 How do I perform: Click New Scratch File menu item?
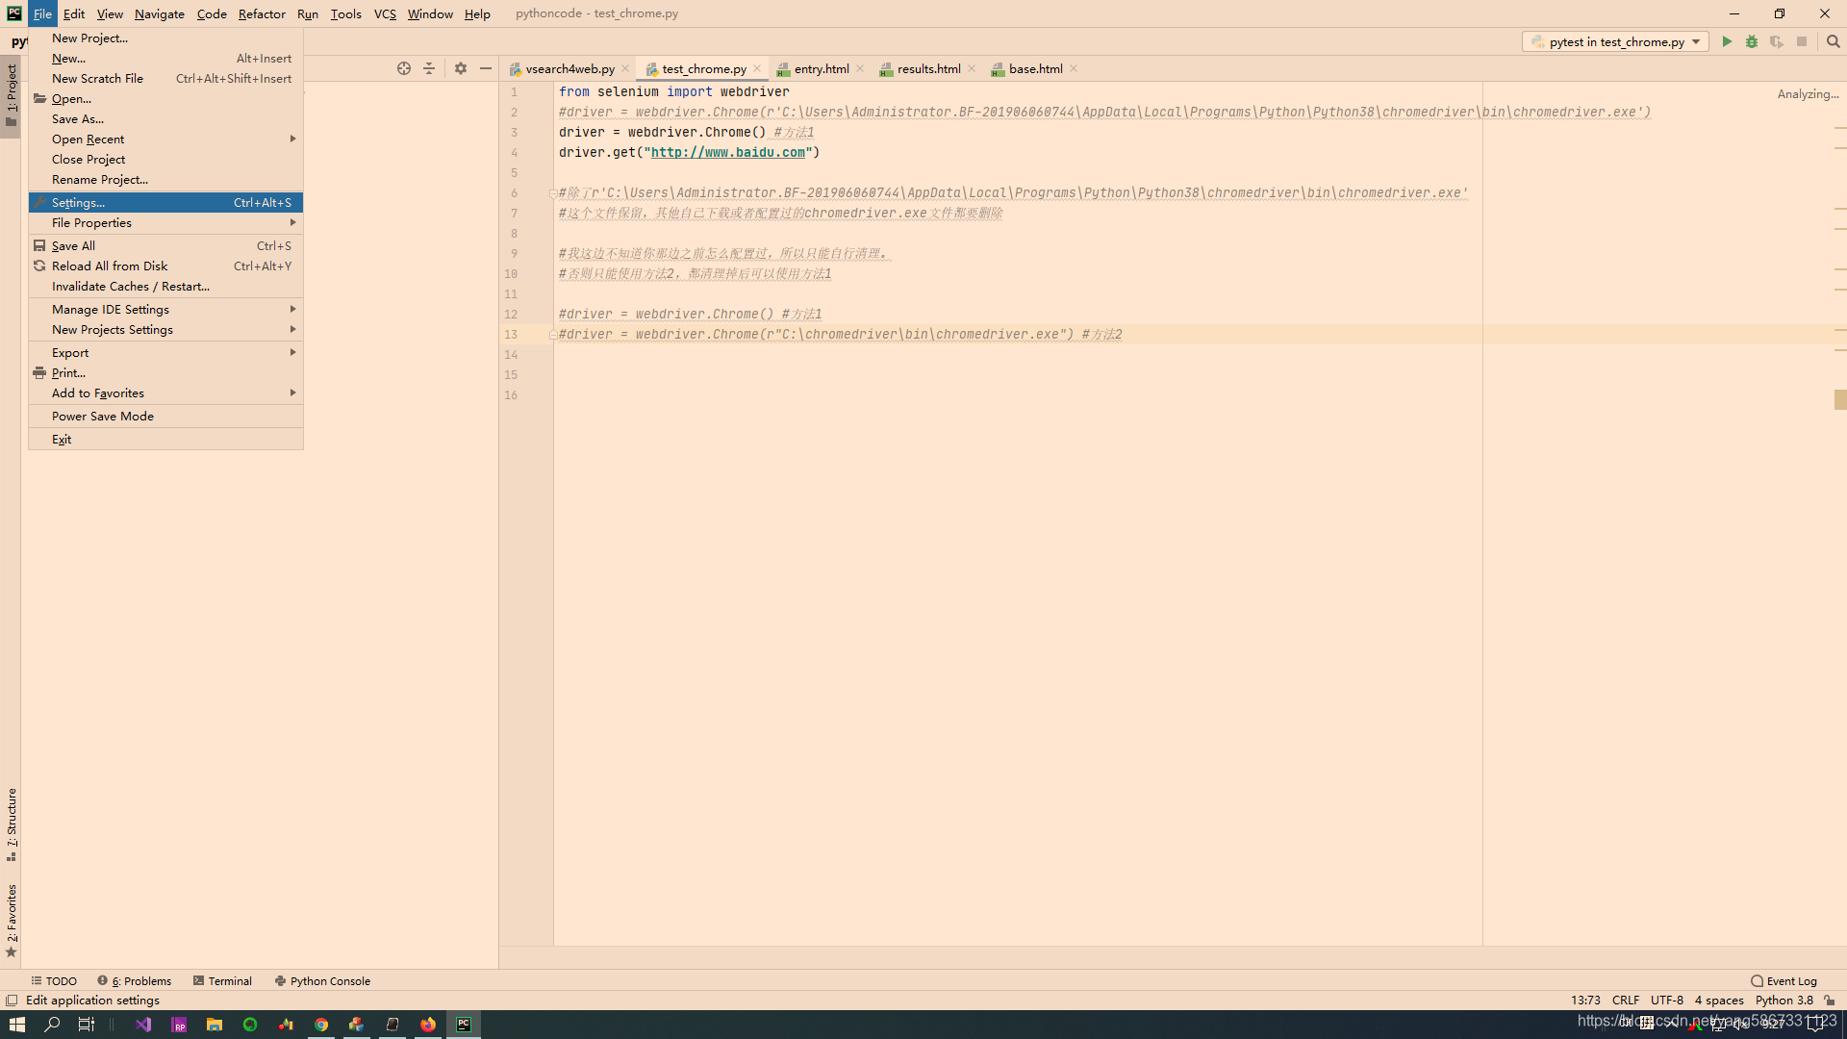click(x=165, y=79)
